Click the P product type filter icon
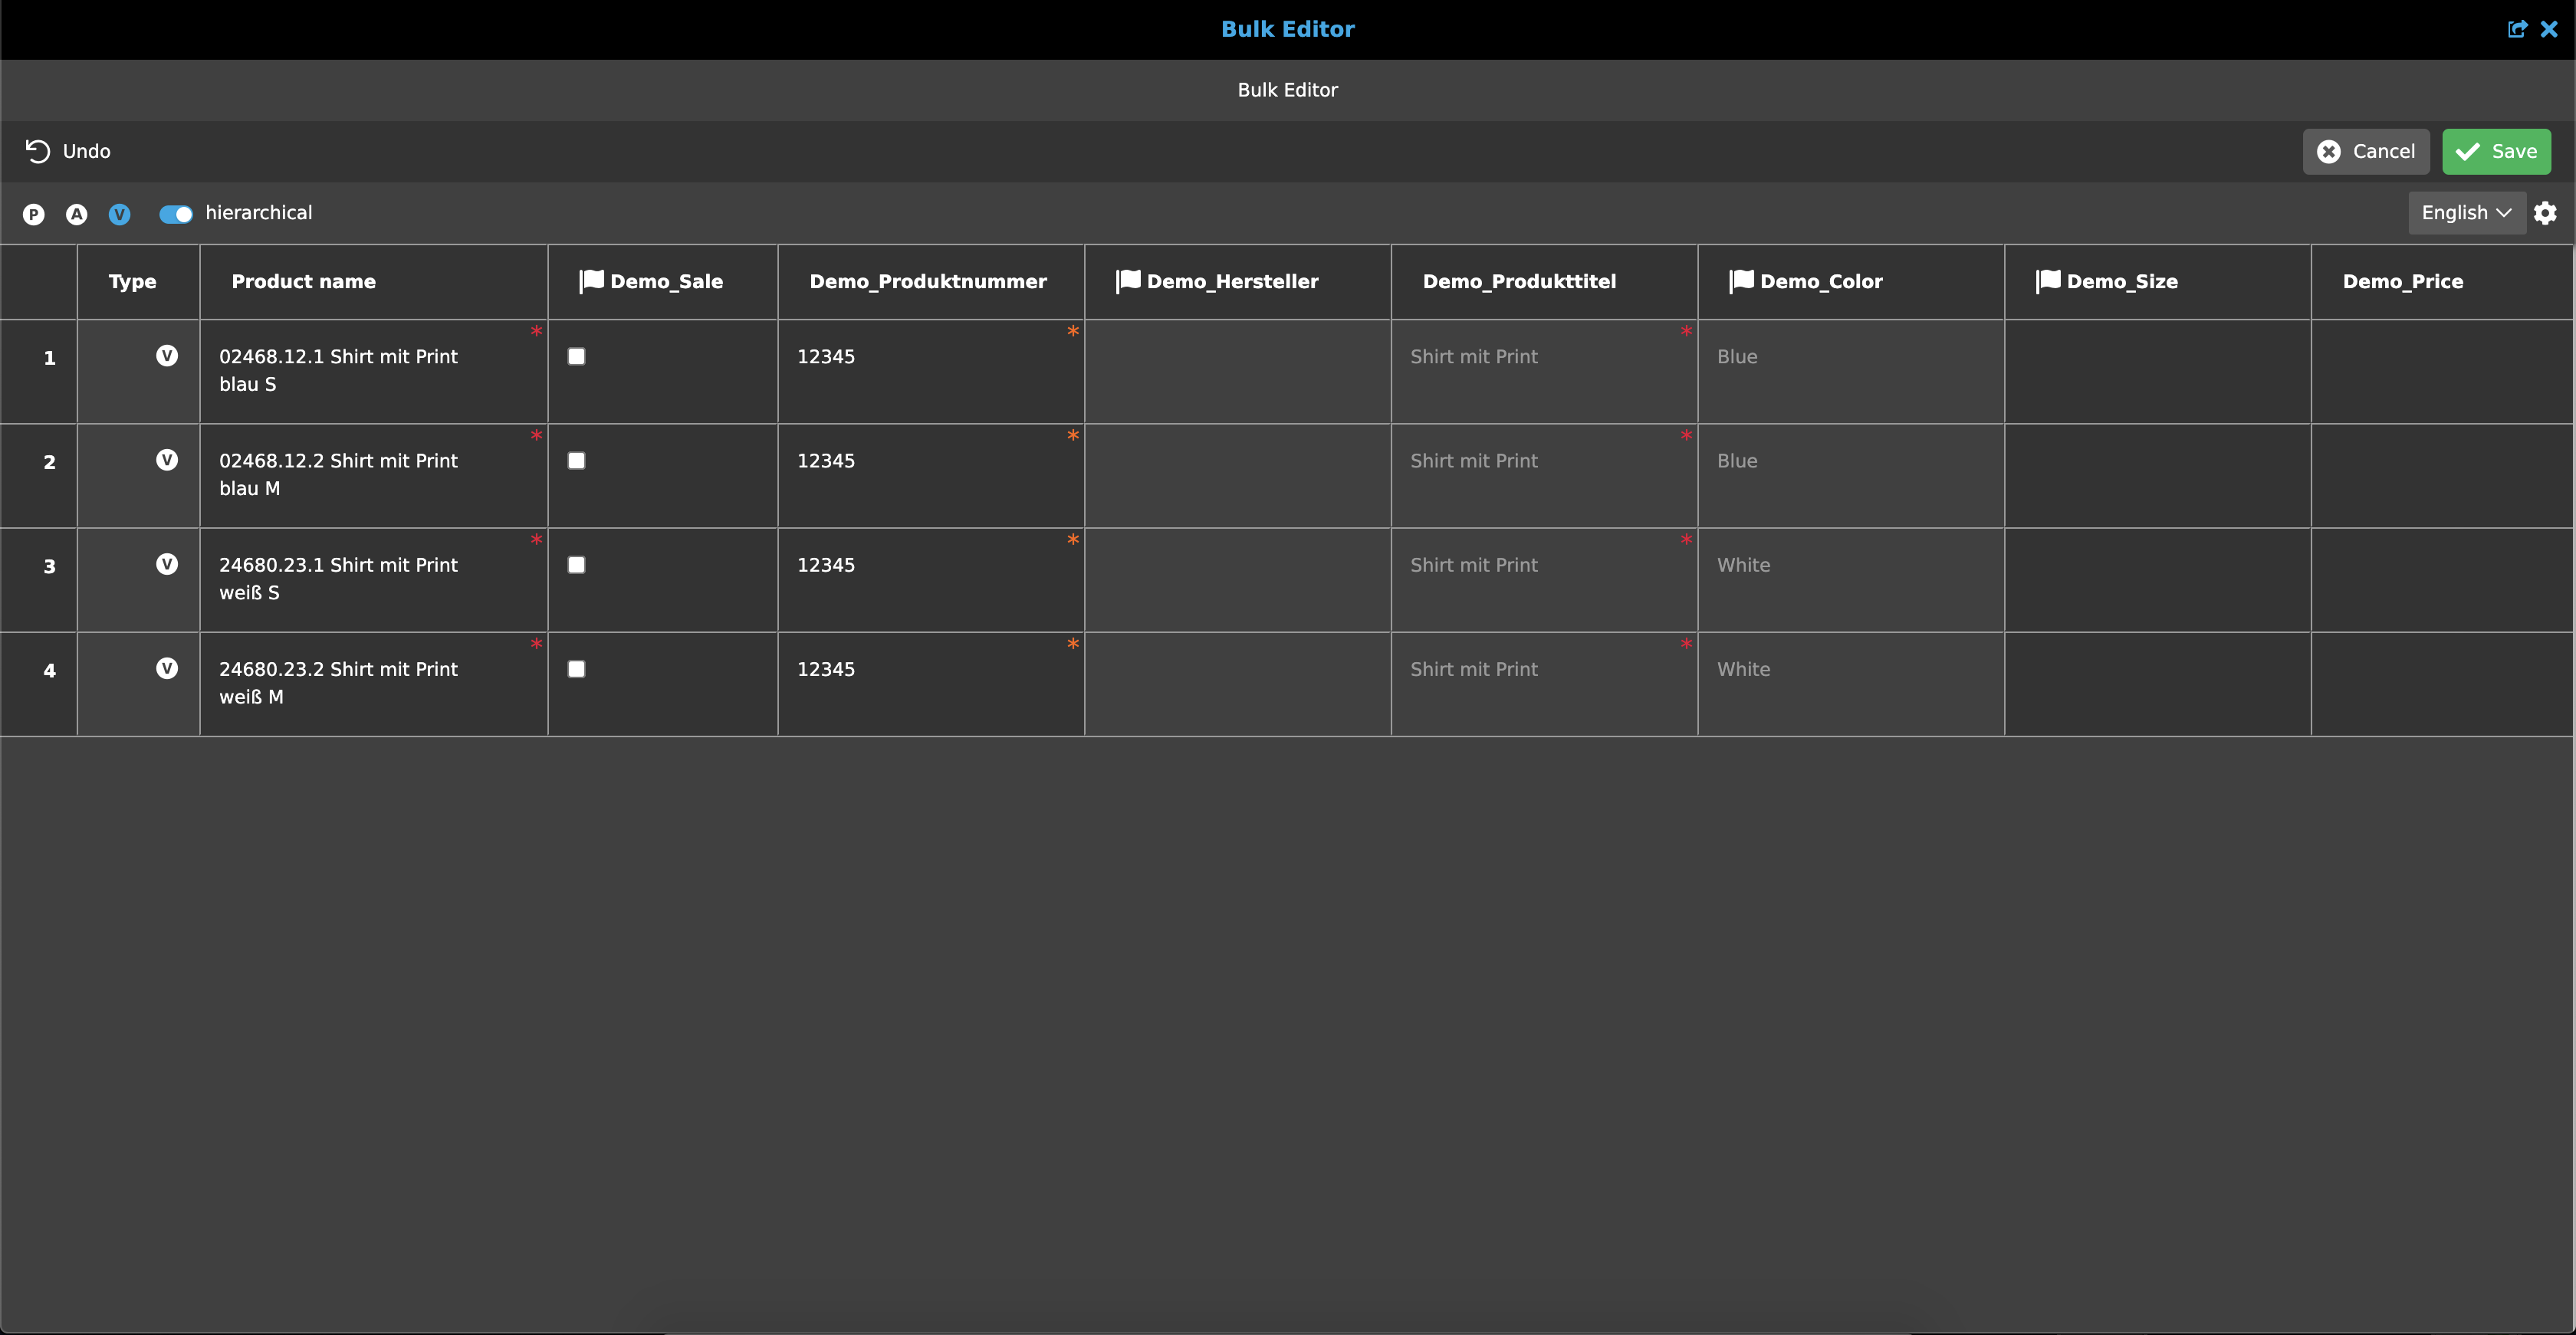Viewport: 2576px width, 1335px height. [33, 214]
